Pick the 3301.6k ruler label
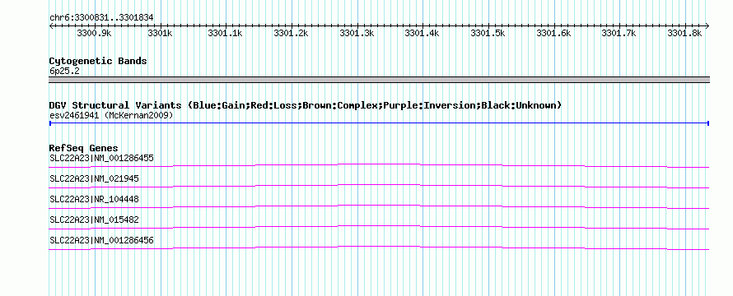Image resolution: width=733 pixels, height=296 pixels. pyautogui.click(x=554, y=33)
